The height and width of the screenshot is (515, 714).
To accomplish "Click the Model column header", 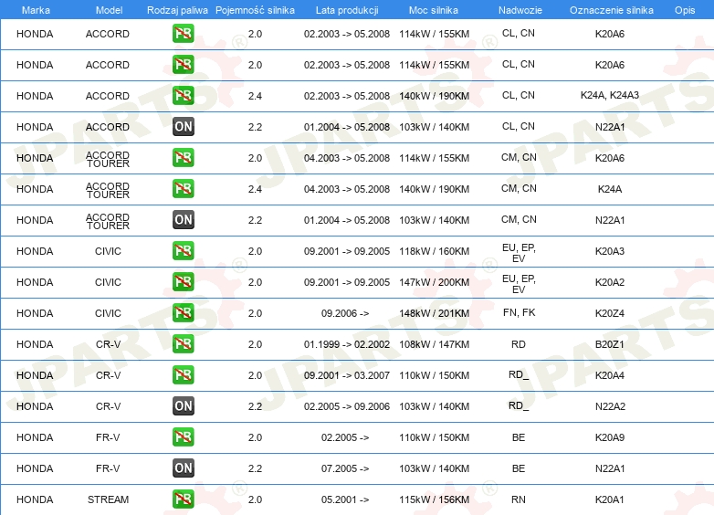I will click(x=109, y=10).
